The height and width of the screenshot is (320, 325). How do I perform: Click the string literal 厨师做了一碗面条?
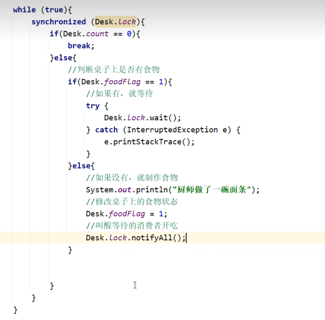pyautogui.click(x=212, y=190)
